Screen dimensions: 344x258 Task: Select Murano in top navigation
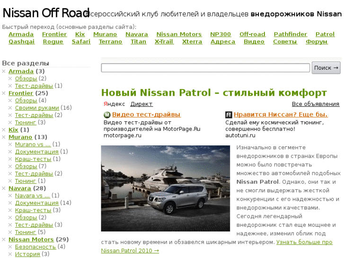tap(105, 34)
